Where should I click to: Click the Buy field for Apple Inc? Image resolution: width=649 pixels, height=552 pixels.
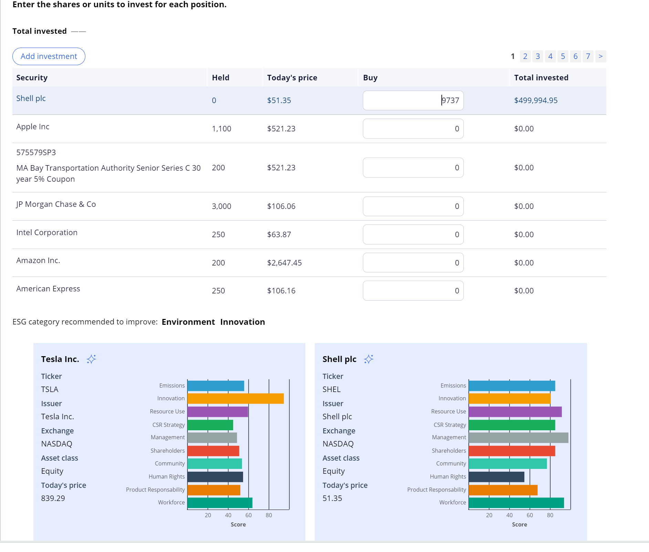pos(413,129)
